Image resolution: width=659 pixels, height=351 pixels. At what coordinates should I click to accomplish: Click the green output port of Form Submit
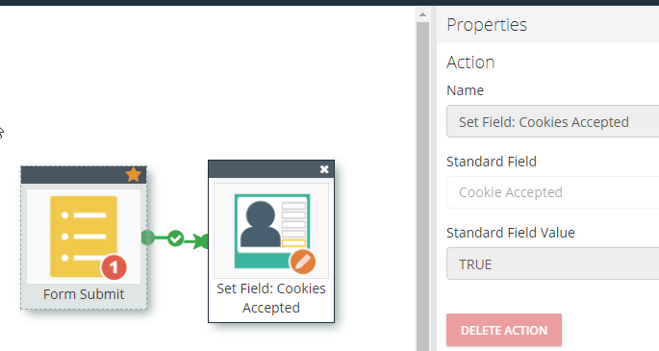tap(148, 238)
